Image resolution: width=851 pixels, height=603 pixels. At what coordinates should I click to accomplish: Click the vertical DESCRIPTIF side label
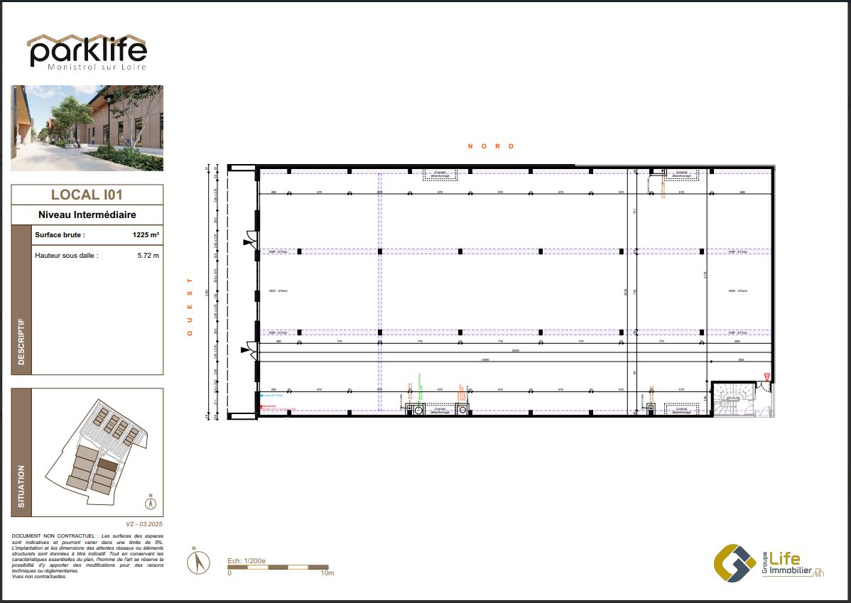[21, 341]
